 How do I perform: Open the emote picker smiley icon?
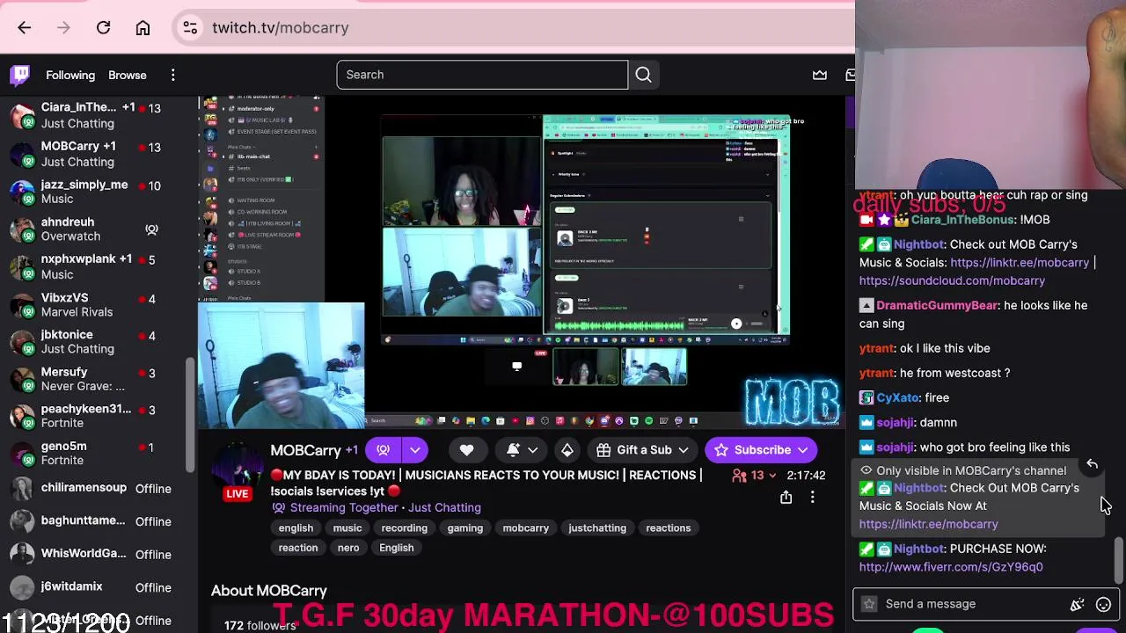click(x=1103, y=604)
